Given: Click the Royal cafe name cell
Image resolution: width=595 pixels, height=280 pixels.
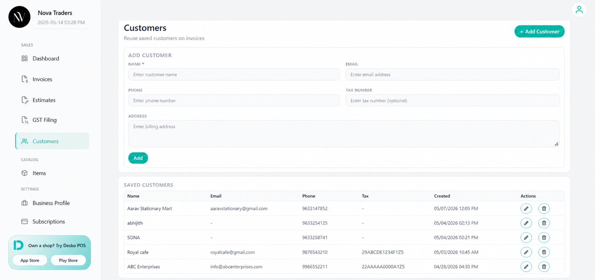Looking at the screenshot, I should pyautogui.click(x=138, y=252).
